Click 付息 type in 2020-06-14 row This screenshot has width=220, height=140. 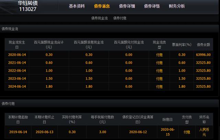pyautogui.click(x=159, y=55)
